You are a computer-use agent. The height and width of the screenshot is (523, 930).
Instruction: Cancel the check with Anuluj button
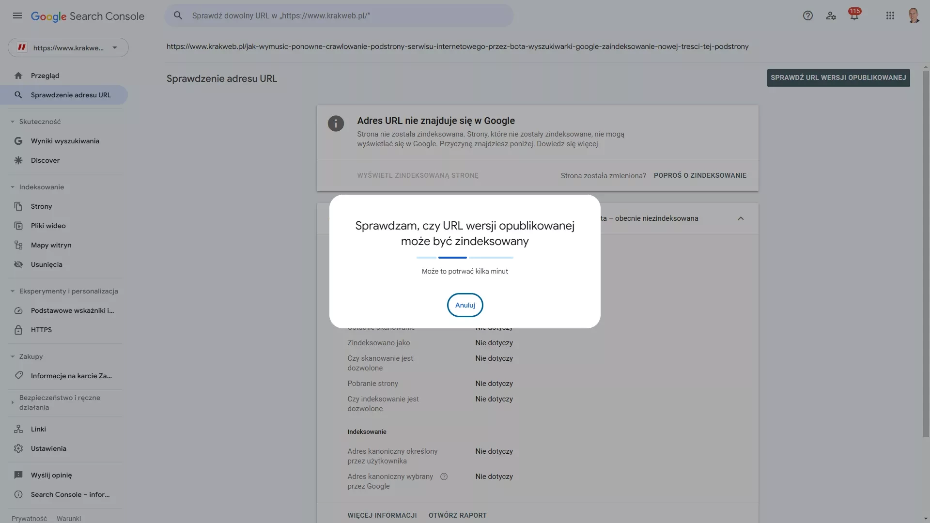pyautogui.click(x=465, y=305)
